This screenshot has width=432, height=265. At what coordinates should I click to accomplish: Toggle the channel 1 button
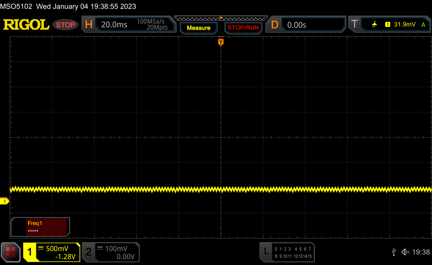pyautogui.click(x=30, y=252)
